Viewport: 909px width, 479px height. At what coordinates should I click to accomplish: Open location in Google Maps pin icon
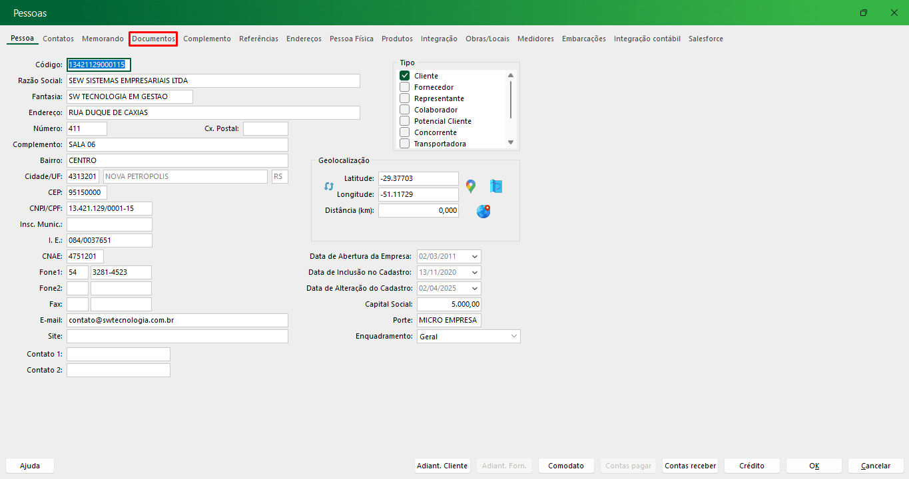click(471, 186)
